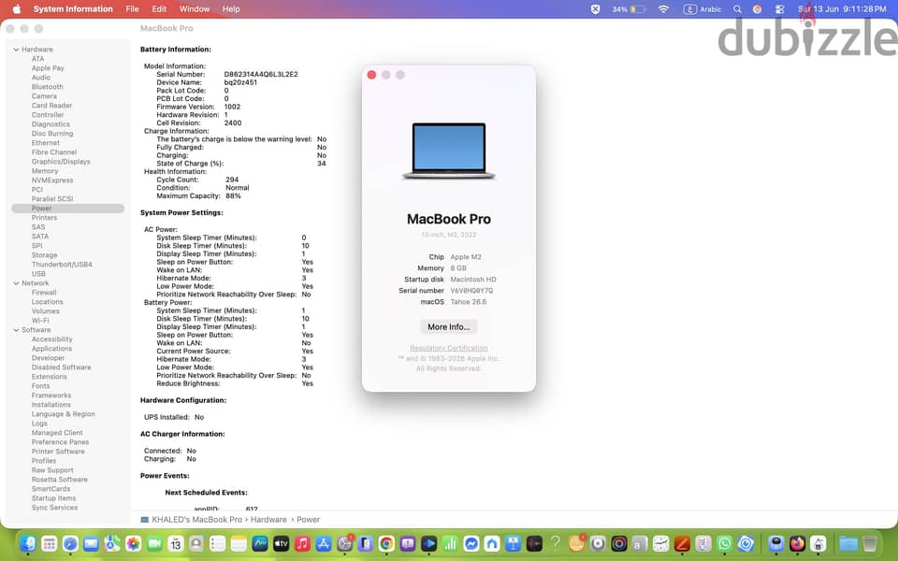Open the System Information app menu
Image resolution: width=898 pixels, height=561 pixels.
[x=73, y=9]
